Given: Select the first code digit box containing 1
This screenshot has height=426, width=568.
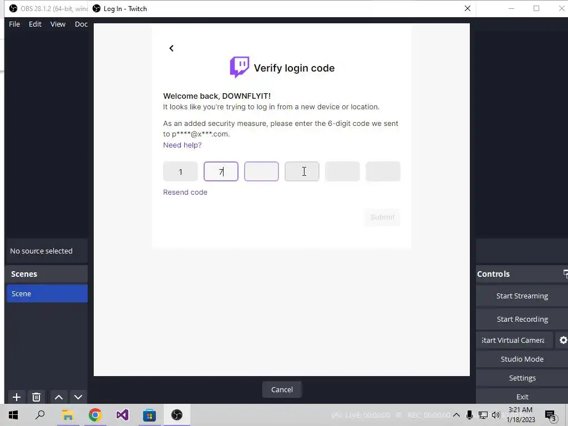Looking at the screenshot, I should pos(180,171).
